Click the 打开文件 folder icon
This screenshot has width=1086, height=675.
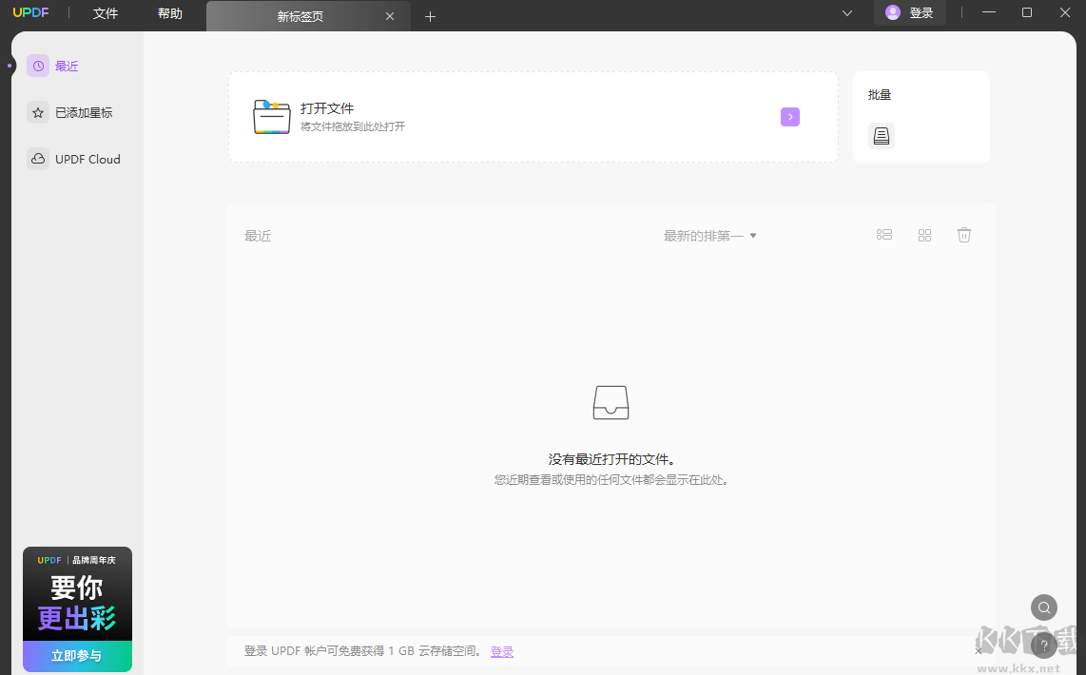[x=272, y=116]
